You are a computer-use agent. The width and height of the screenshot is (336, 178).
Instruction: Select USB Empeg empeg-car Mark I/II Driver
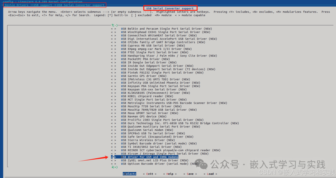(x=151, y=49)
